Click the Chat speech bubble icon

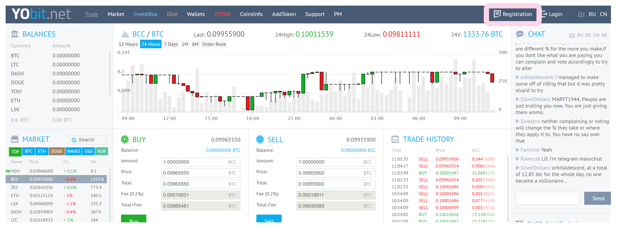(x=520, y=34)
